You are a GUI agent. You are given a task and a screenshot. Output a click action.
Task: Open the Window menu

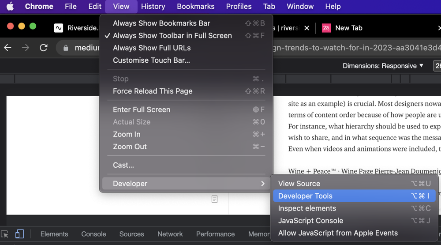[300, 6]
